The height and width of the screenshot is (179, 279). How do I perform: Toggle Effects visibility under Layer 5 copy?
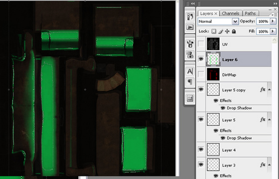[x=216, y=100]
